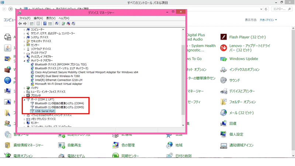Click Control Panel back navigation button
295x166 pixels.
coord(4,9)
